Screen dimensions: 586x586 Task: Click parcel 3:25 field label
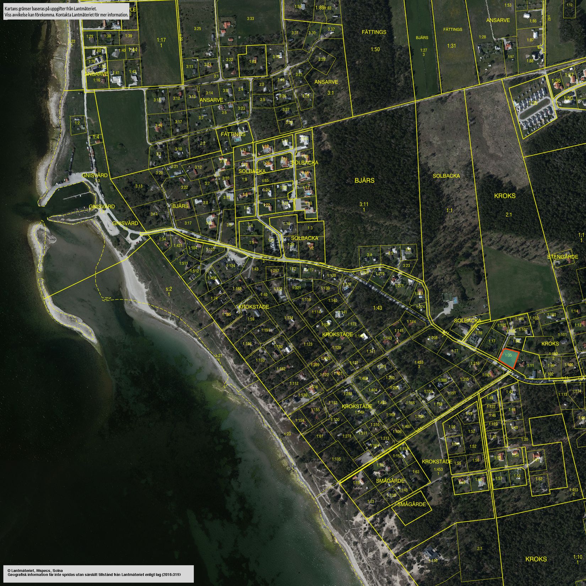point(197,28)
